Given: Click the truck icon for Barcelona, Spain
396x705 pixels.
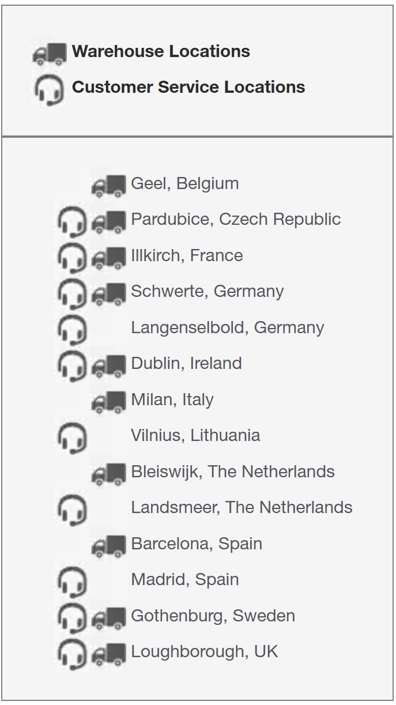Looking at the screenshot, I should [x=108, y=546].
